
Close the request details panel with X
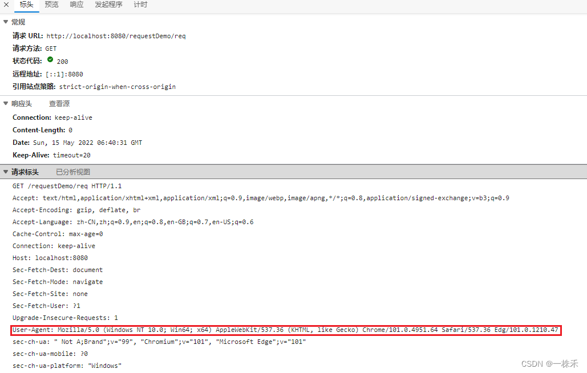point(6,5)
